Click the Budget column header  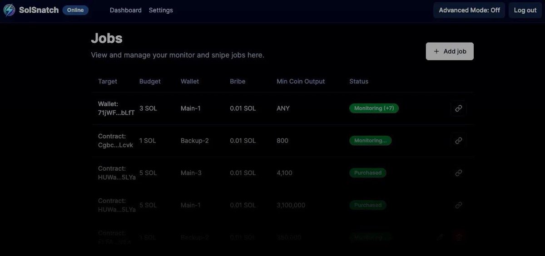[150, 81]
